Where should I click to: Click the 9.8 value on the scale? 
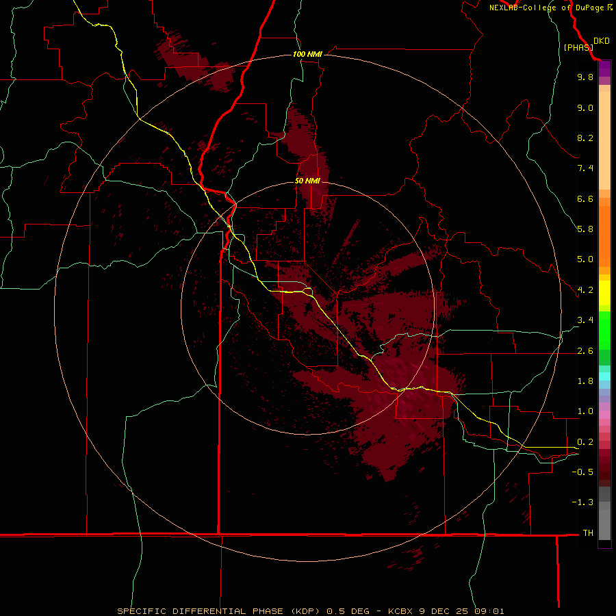[585, 77]
